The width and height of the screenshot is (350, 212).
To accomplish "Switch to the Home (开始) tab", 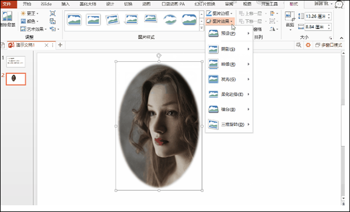I will [27, 4].
